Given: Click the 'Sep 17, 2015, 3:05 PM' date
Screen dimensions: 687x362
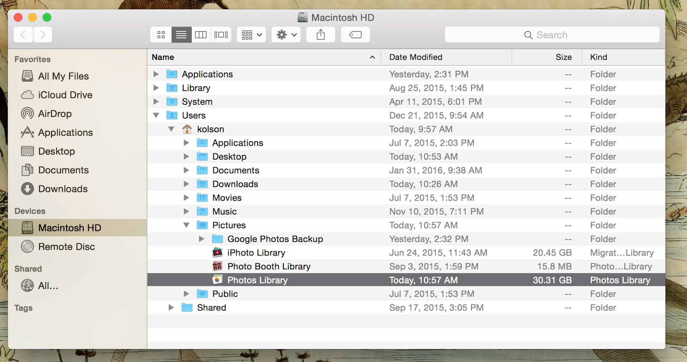Looking at the screenshot, I should point(436,308).
